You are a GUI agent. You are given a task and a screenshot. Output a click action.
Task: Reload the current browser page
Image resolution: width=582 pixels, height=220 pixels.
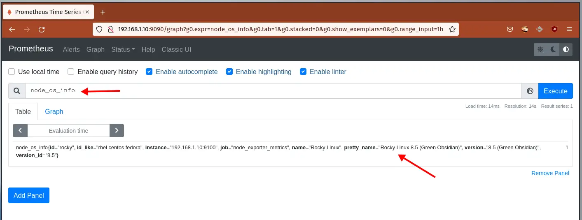[42, 29]
